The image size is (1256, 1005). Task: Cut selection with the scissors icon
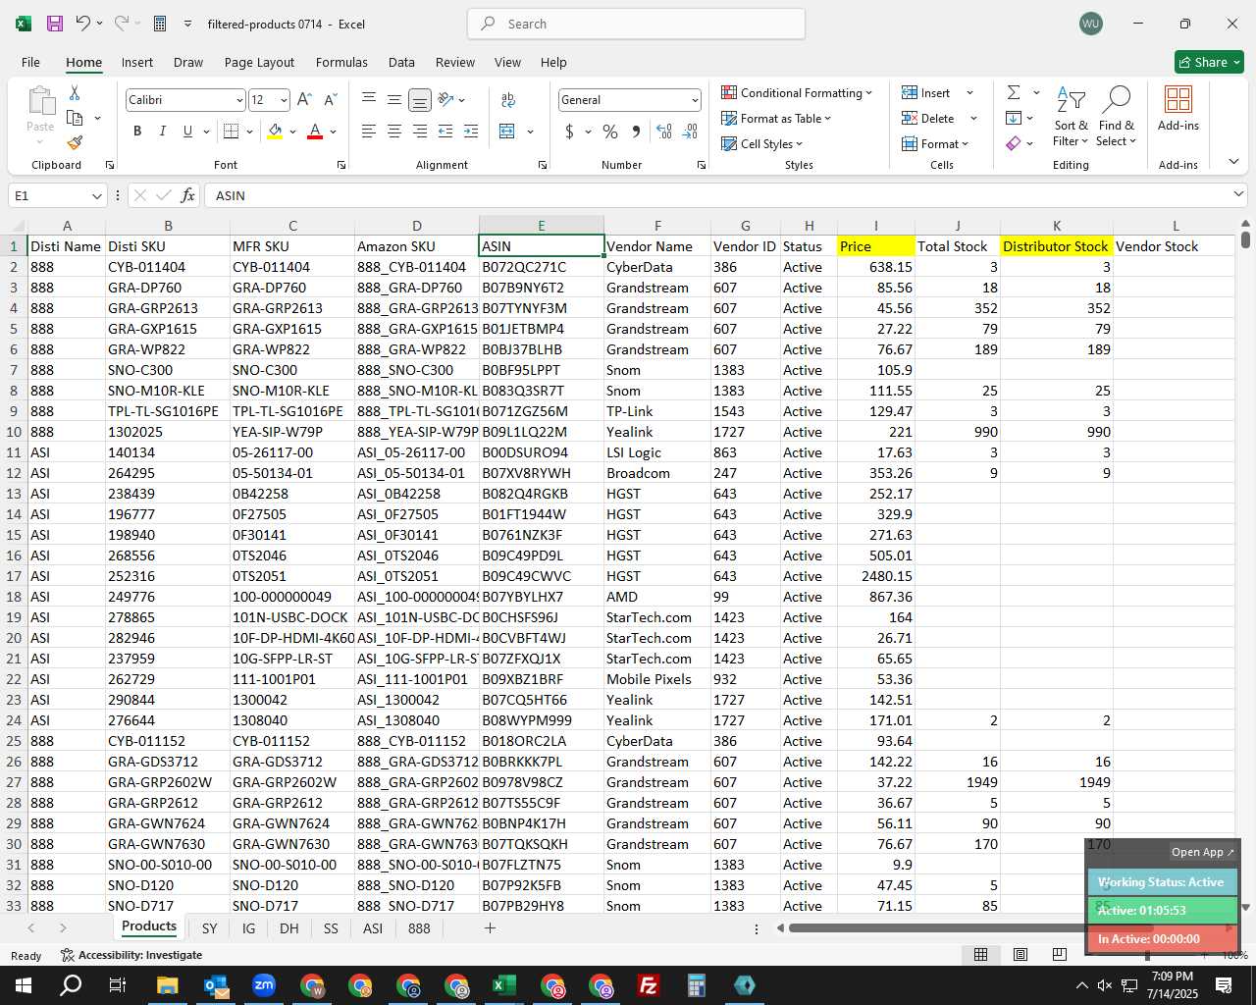pyautogui.click(x=75, y=92)
